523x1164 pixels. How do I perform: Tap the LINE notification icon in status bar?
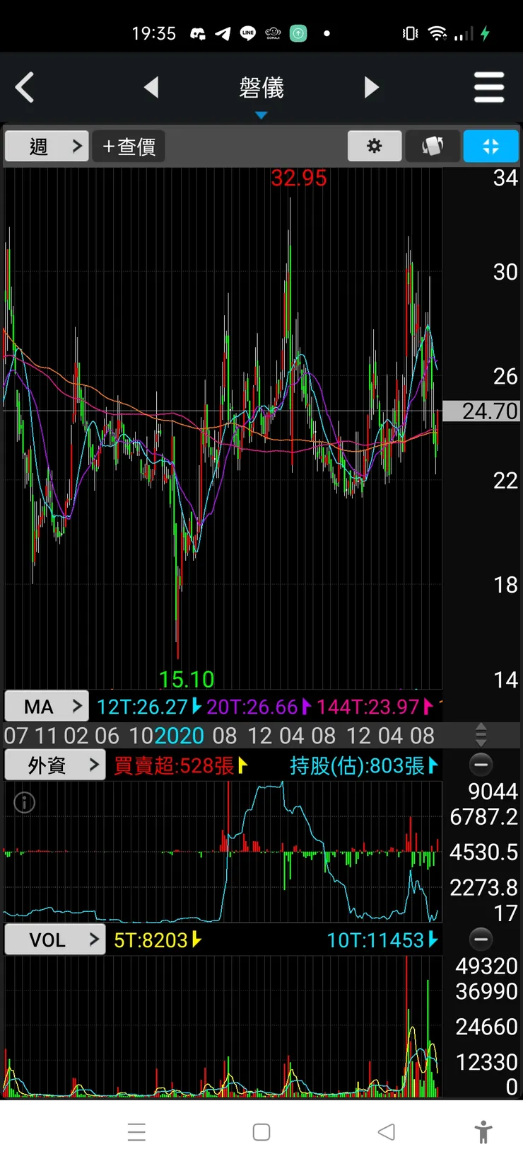click(x=248, y=33)
